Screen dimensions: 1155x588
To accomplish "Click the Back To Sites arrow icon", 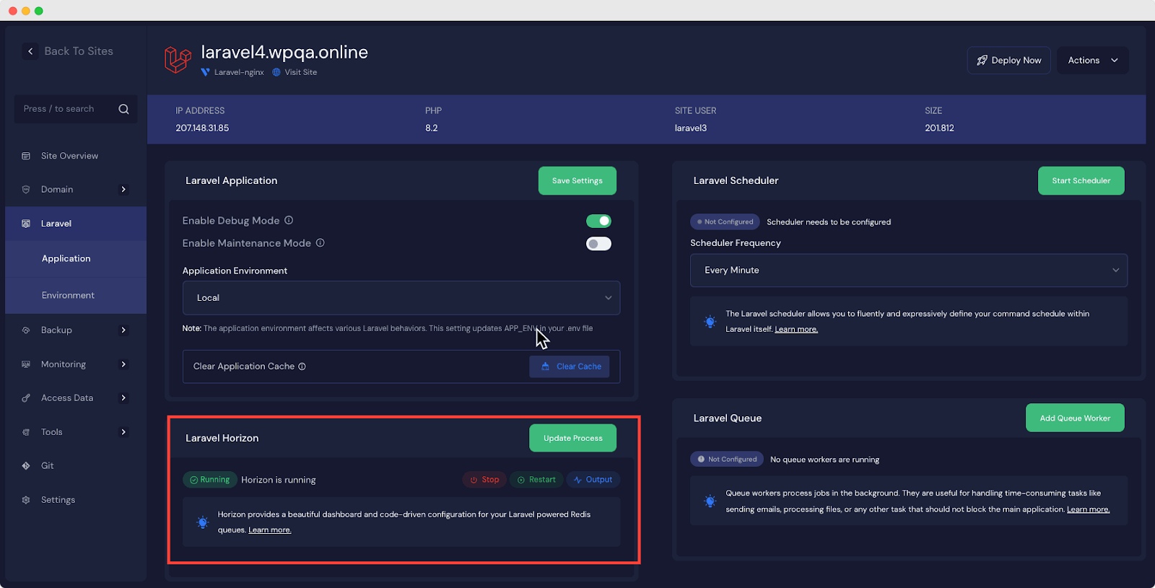I will [30, 51].
